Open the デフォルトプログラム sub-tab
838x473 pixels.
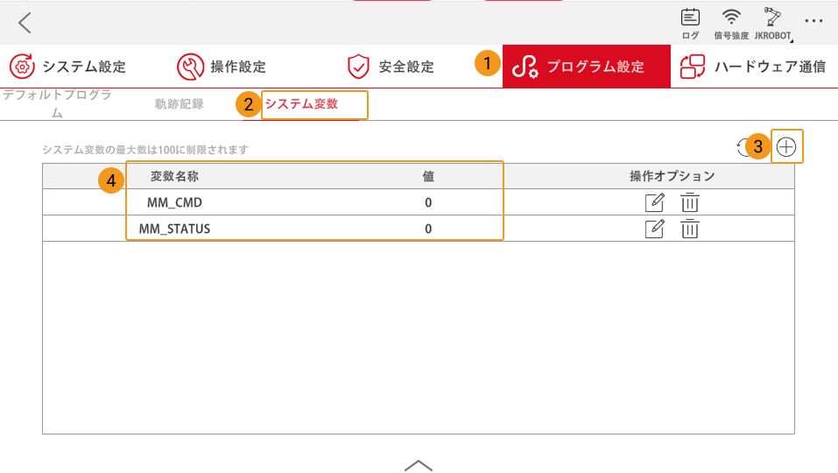[57, 102]
